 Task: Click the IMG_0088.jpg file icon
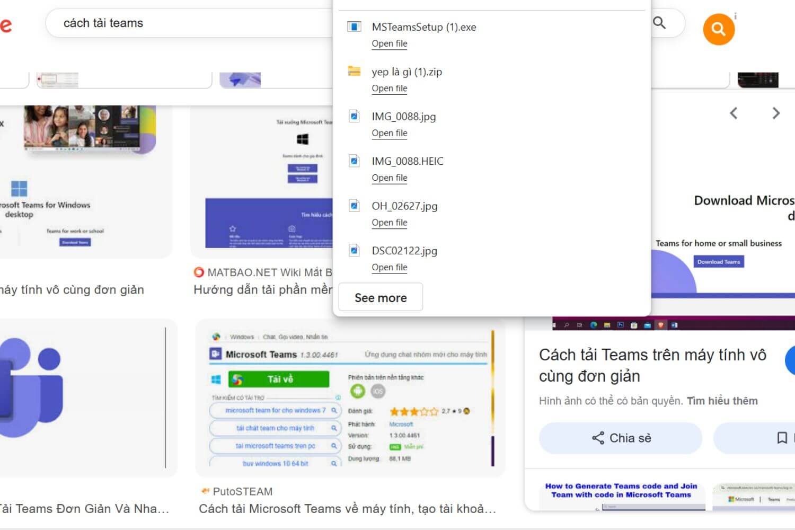click(x=354, y=116)
